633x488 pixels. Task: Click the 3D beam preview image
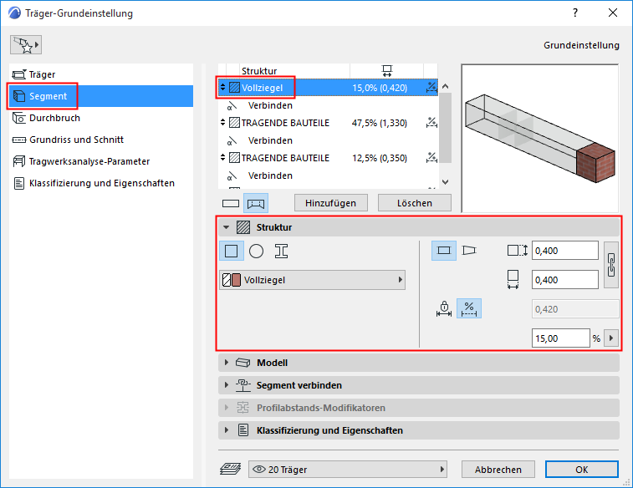point(540,138)
